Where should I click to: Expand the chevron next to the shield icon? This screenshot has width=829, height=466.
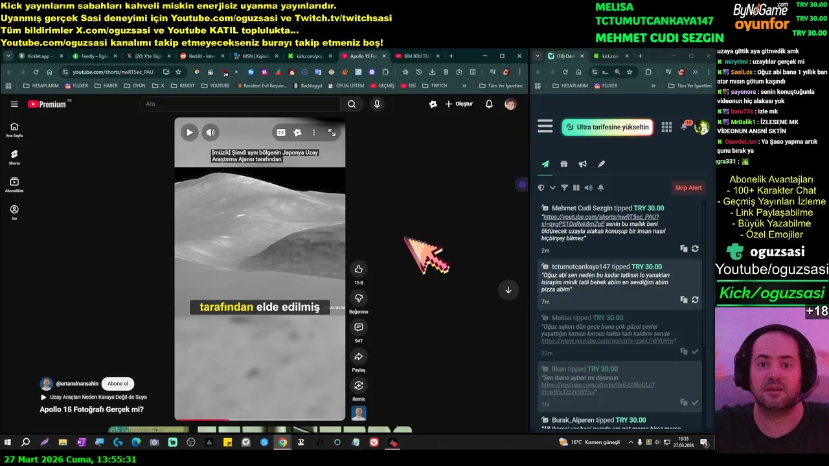pos(552,188)
